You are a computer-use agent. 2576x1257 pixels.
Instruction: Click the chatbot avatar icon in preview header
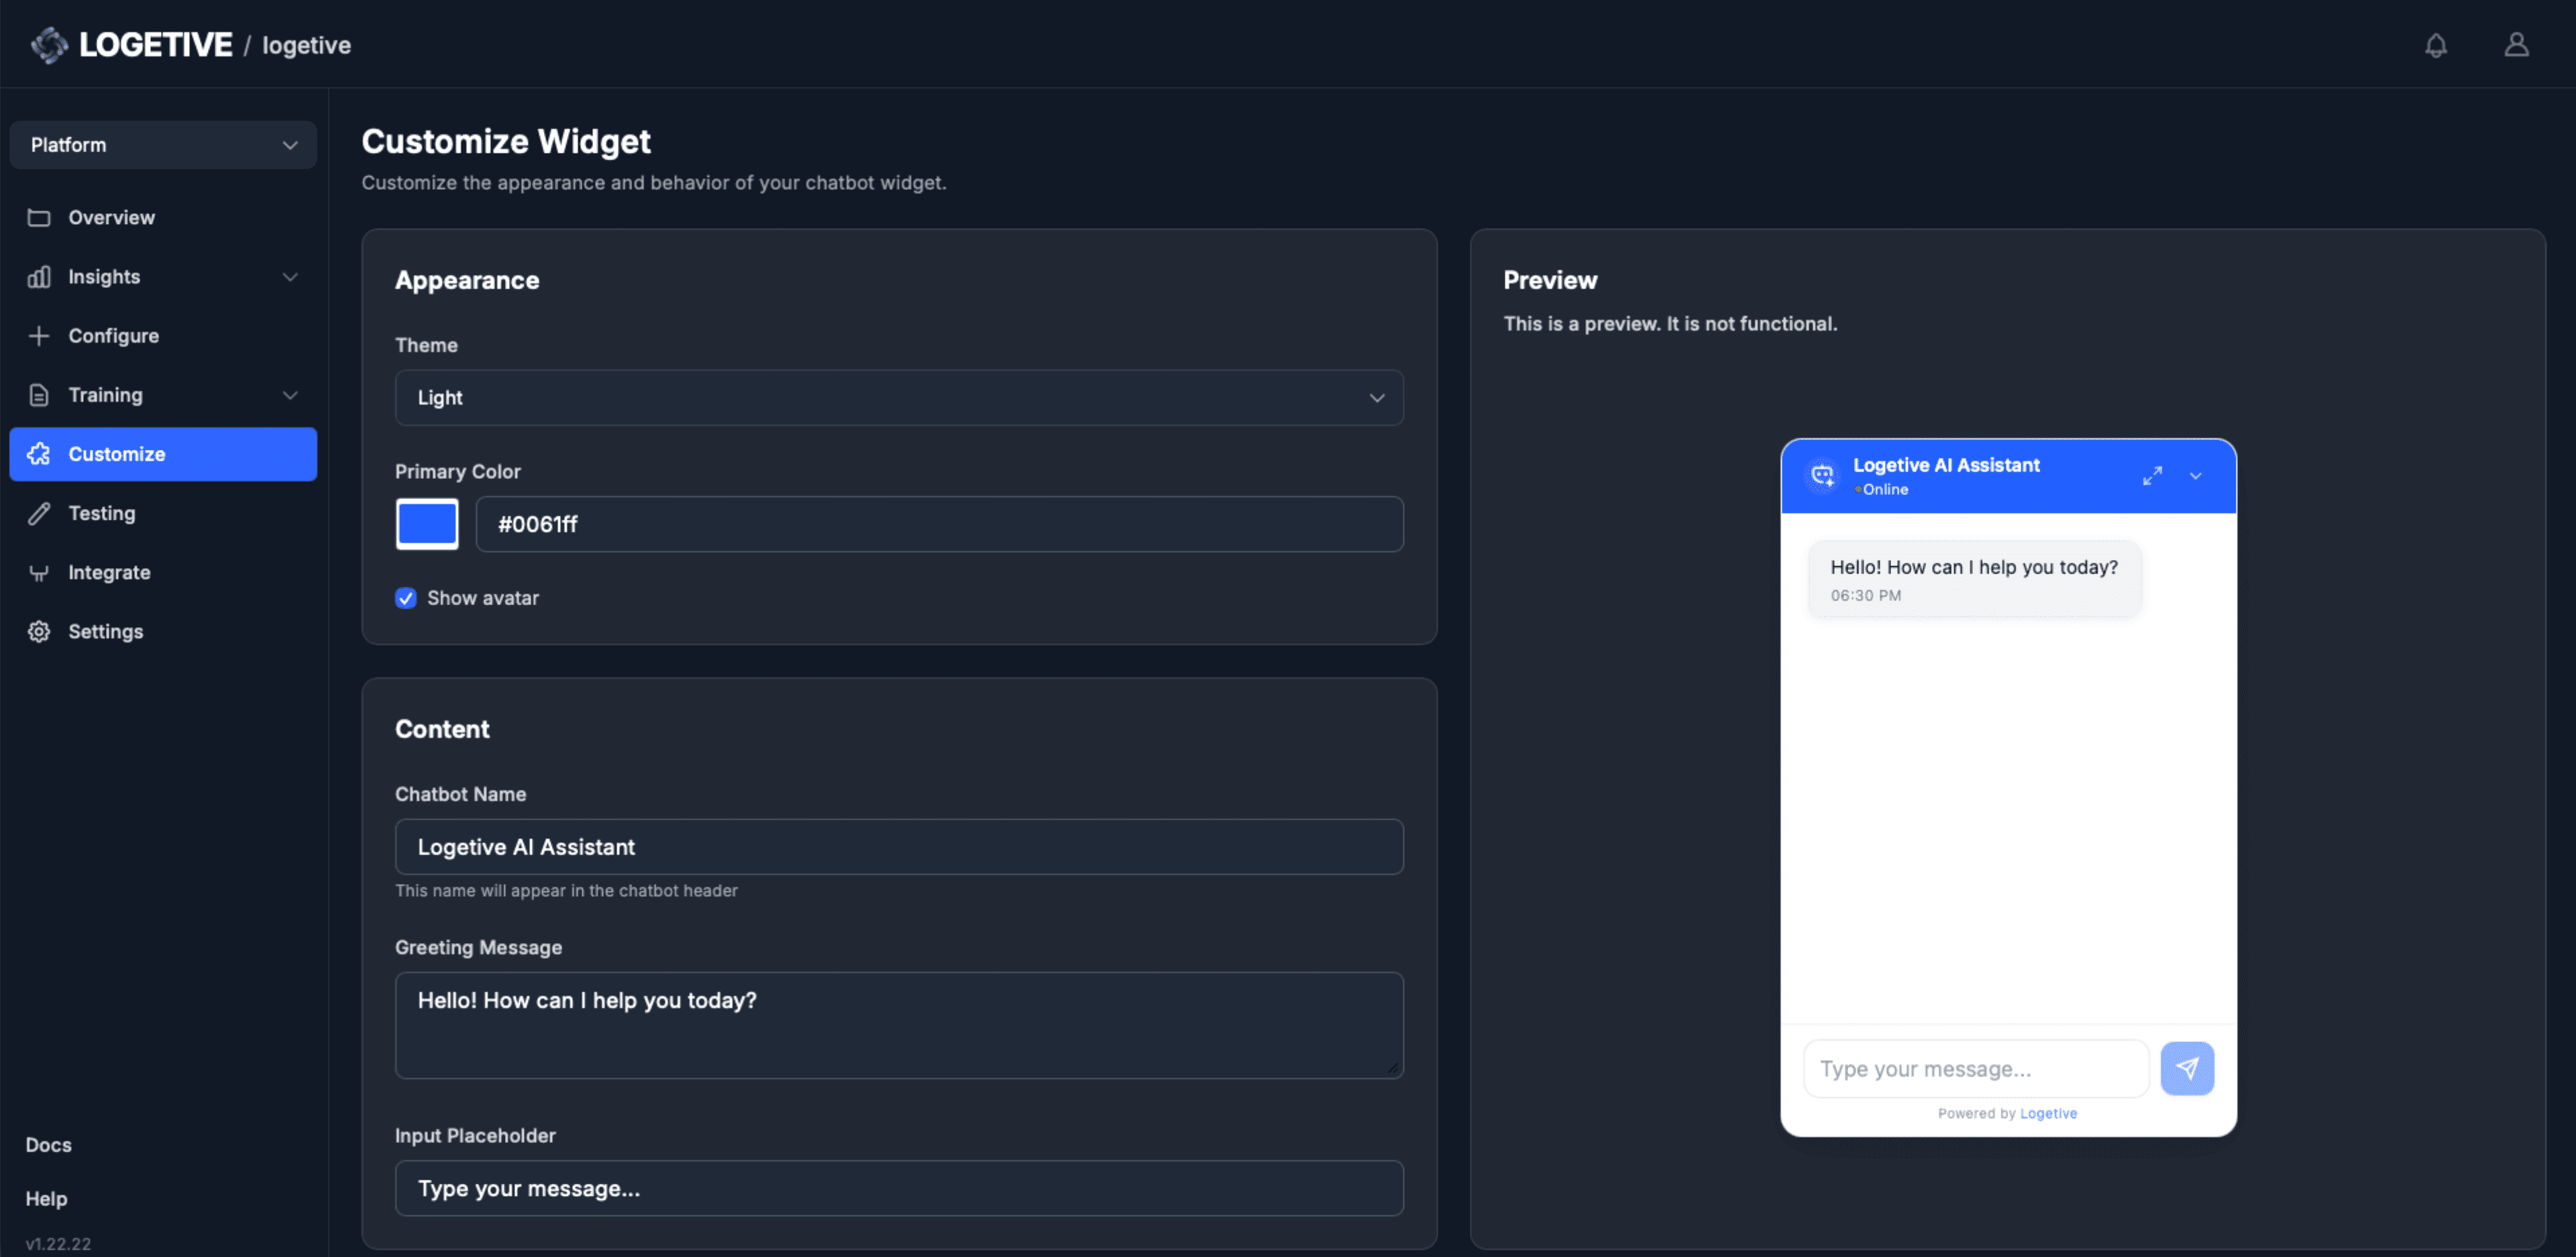click(x=1822, y=476)
